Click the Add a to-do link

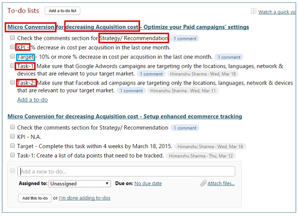point(32,100)
